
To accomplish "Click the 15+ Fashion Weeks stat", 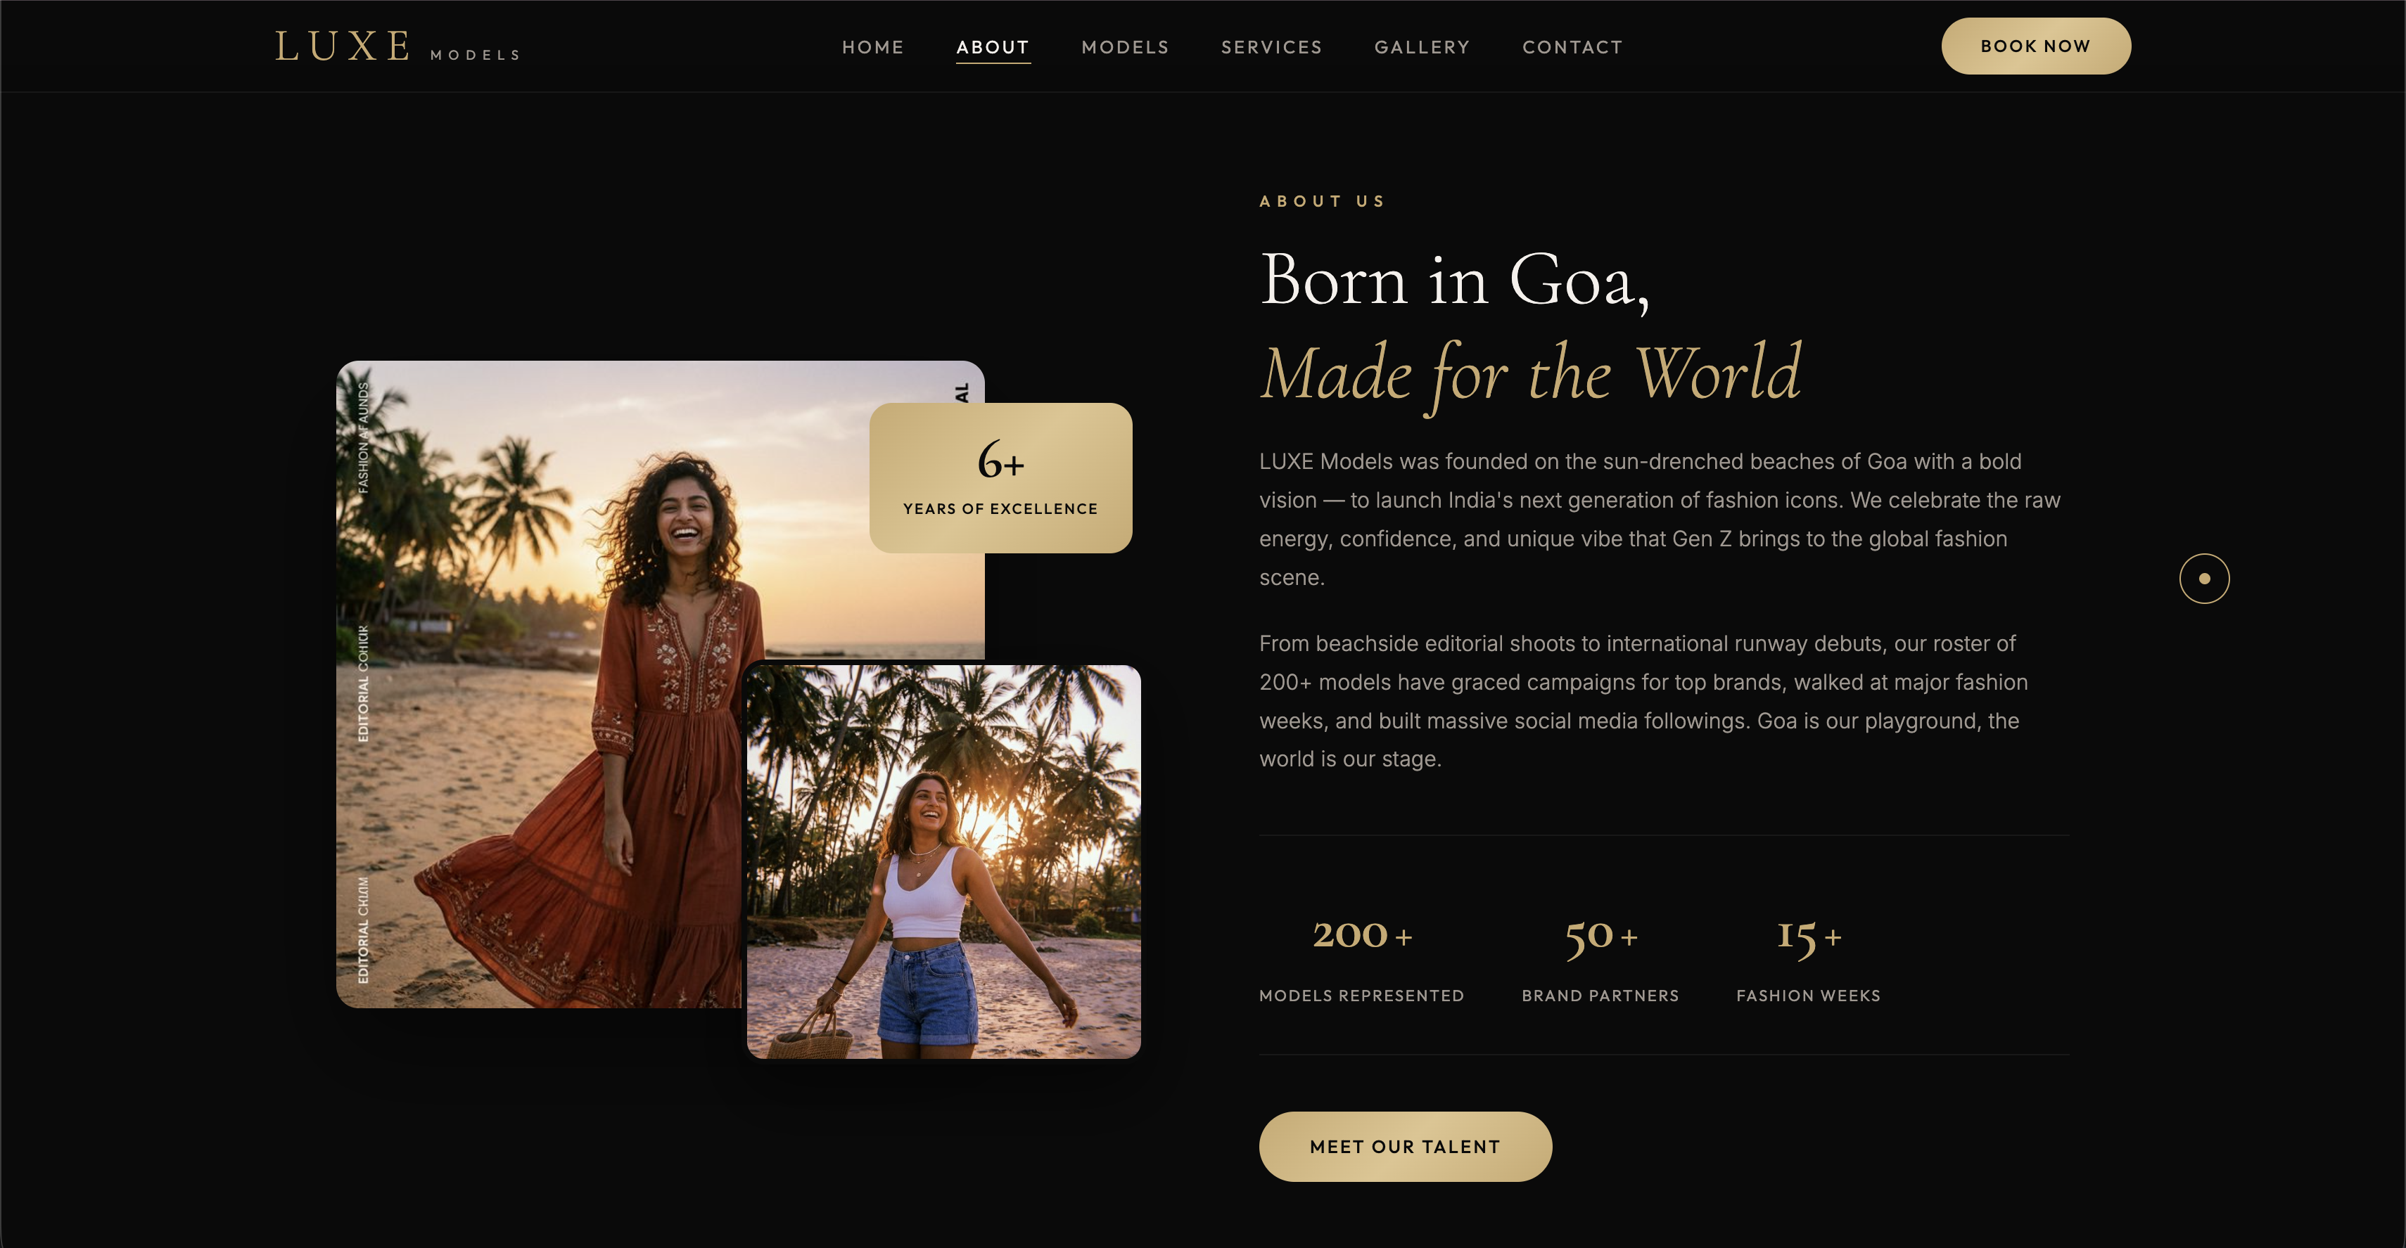I will coord(1809,958).
